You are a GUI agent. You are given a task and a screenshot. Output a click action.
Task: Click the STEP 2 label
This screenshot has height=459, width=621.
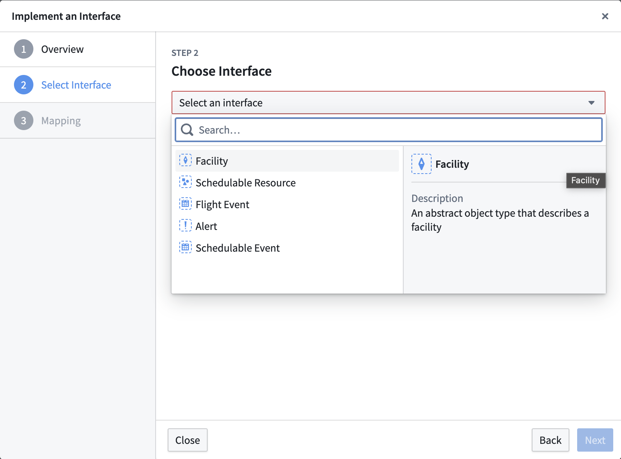point(185,53)
